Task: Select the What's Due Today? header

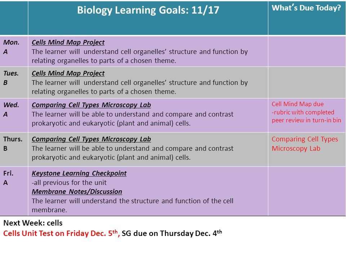Action: [x=306, y=8]
